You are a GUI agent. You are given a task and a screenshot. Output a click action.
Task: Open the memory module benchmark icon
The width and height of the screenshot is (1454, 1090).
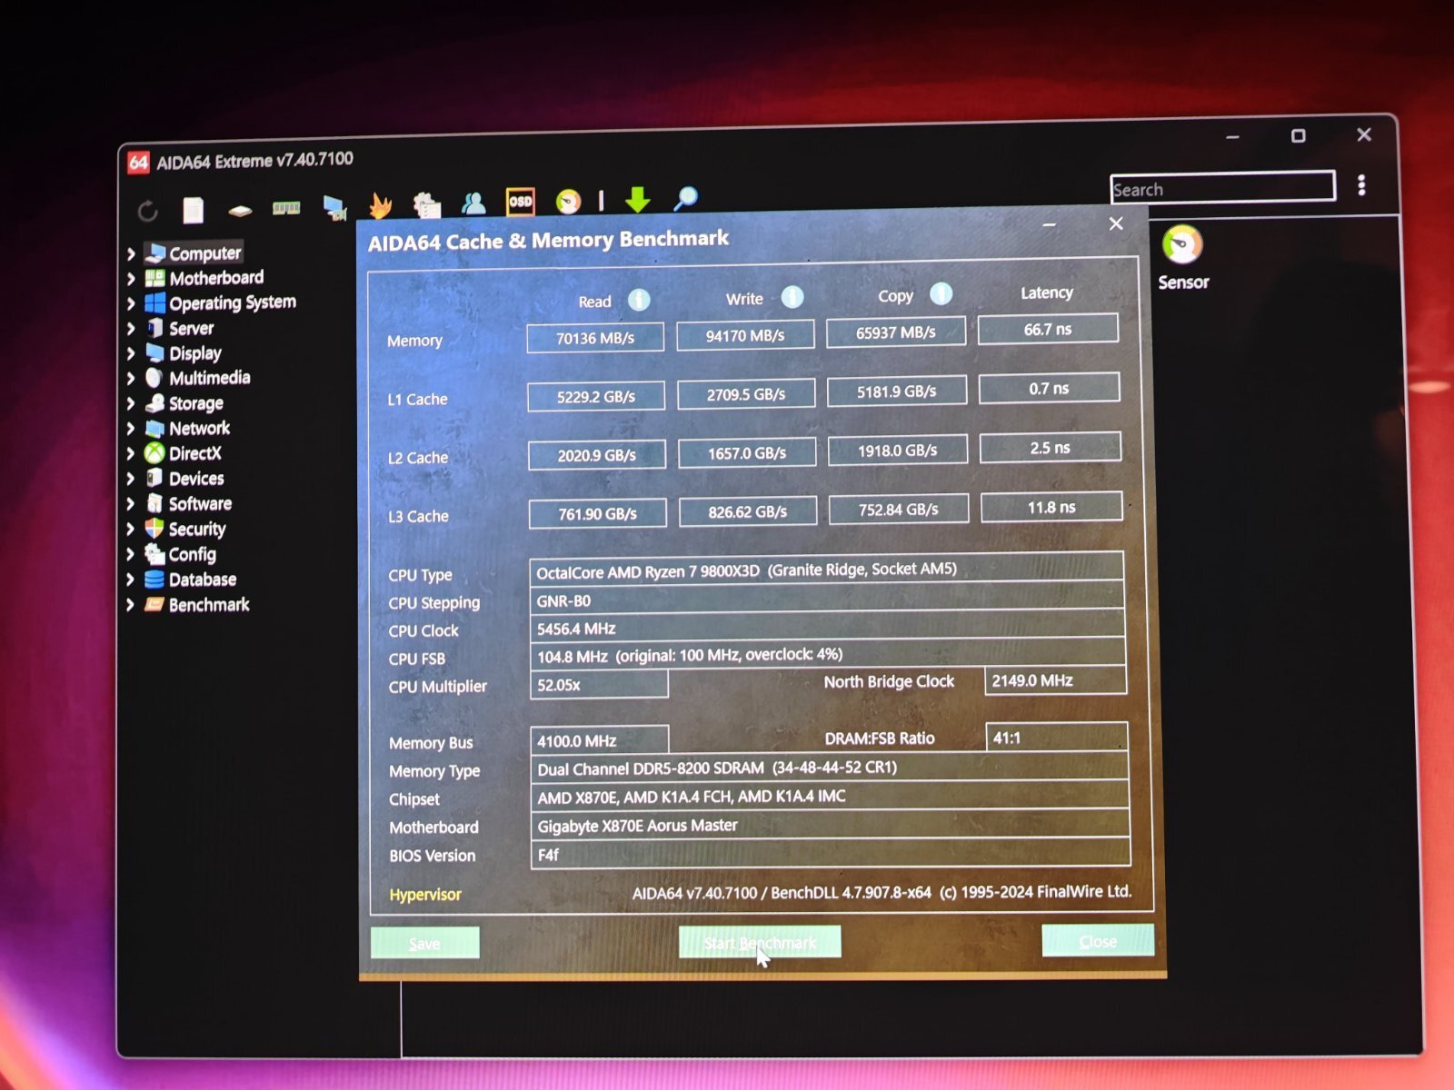[x=286, y=209]
